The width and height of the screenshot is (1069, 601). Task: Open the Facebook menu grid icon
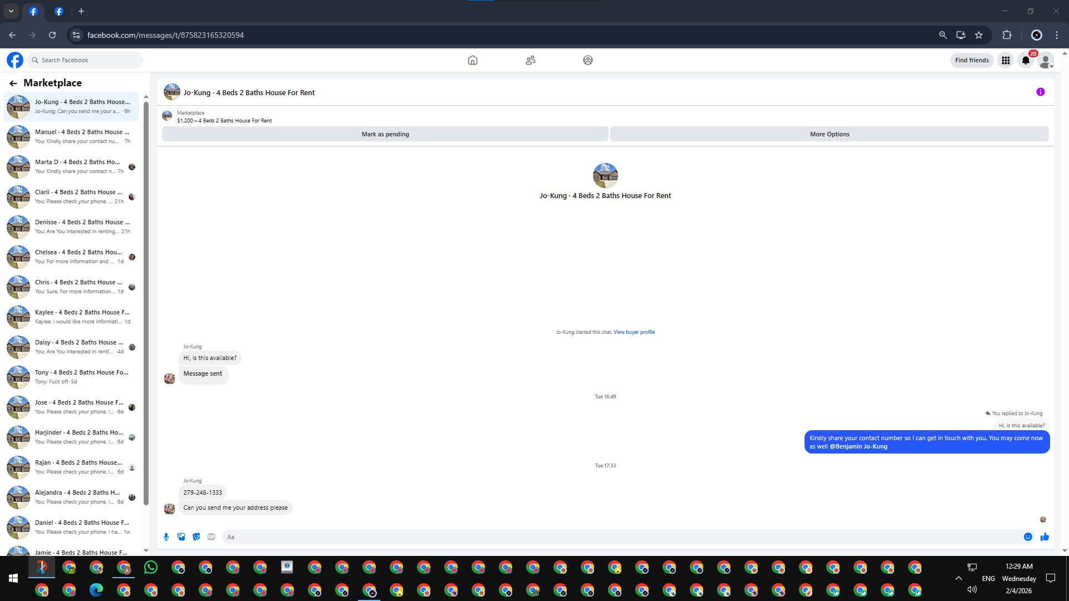(1006, 60)
